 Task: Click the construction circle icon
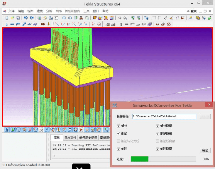[x=99, y=25]
